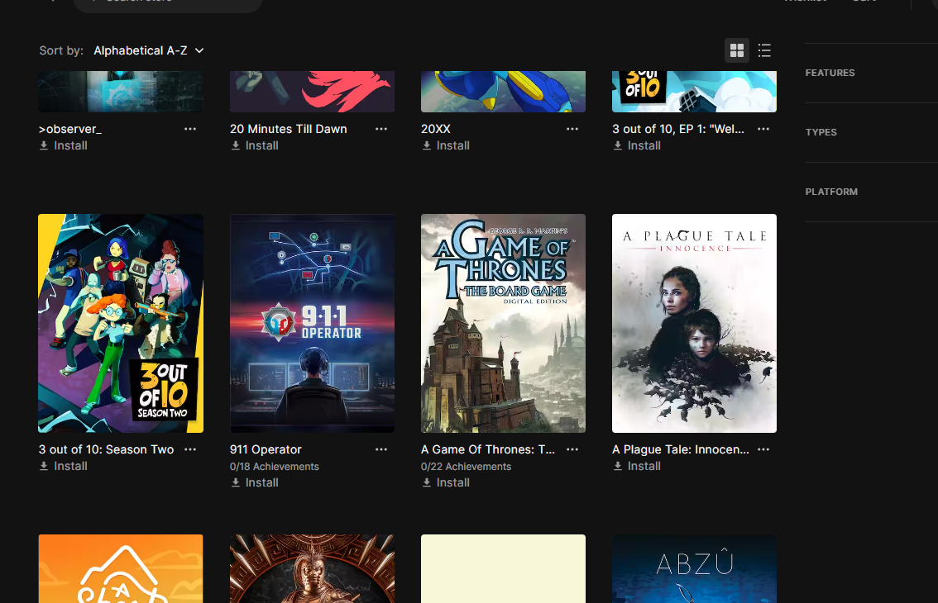Install 20XX game
Image resolution: width=938 pixels, height=603 pixels.
point(446,145)
